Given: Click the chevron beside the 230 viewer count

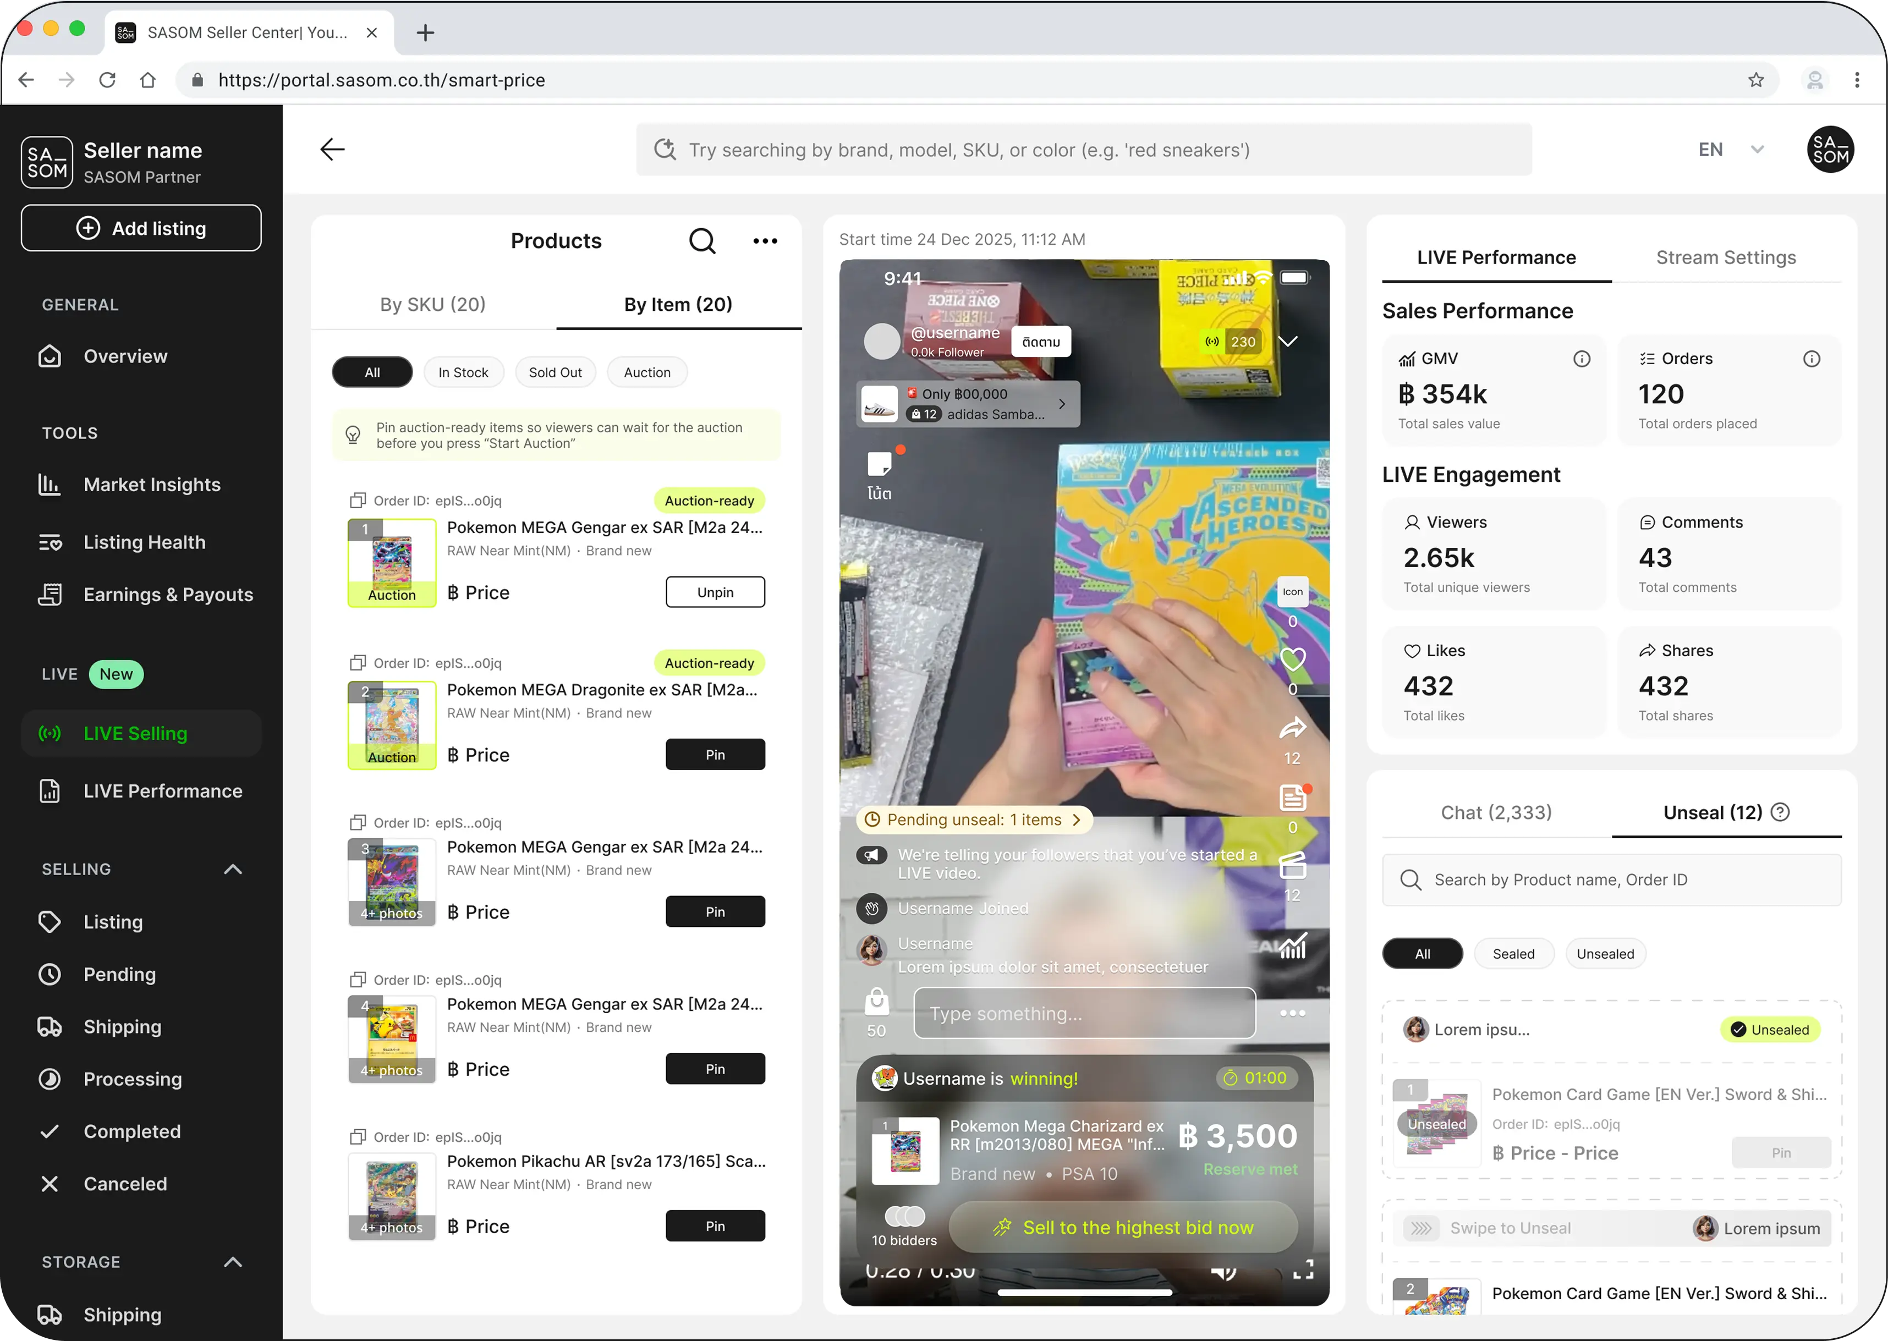Looking at the screenshot, I should (1288, 341).
